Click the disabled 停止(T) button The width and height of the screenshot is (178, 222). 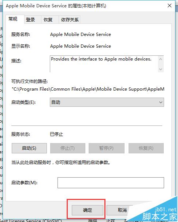pos(68,148)
